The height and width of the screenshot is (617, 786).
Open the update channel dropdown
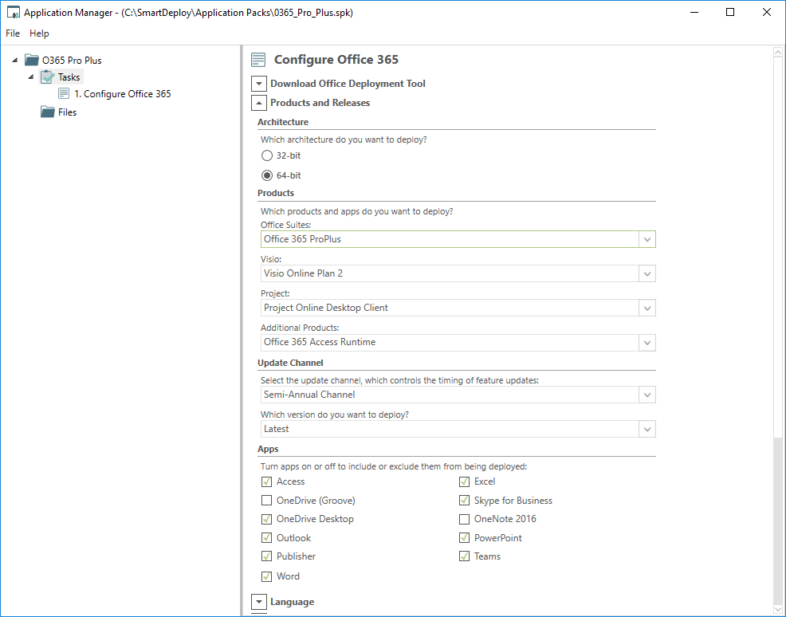pos(646,395)
